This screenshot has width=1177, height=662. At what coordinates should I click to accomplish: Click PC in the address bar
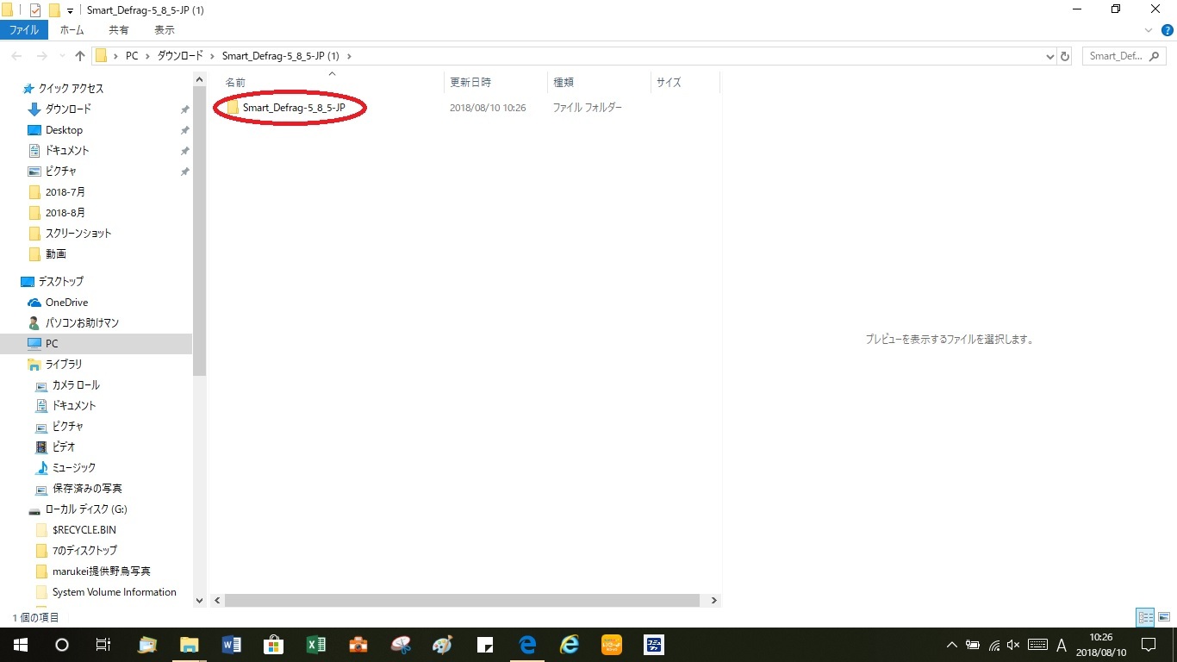pyautogui.click(x=132, y=56)
